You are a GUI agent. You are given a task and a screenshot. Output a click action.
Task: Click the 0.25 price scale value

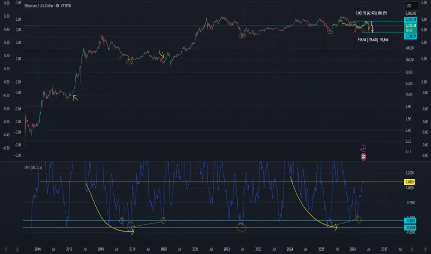[x=408, y=141]
